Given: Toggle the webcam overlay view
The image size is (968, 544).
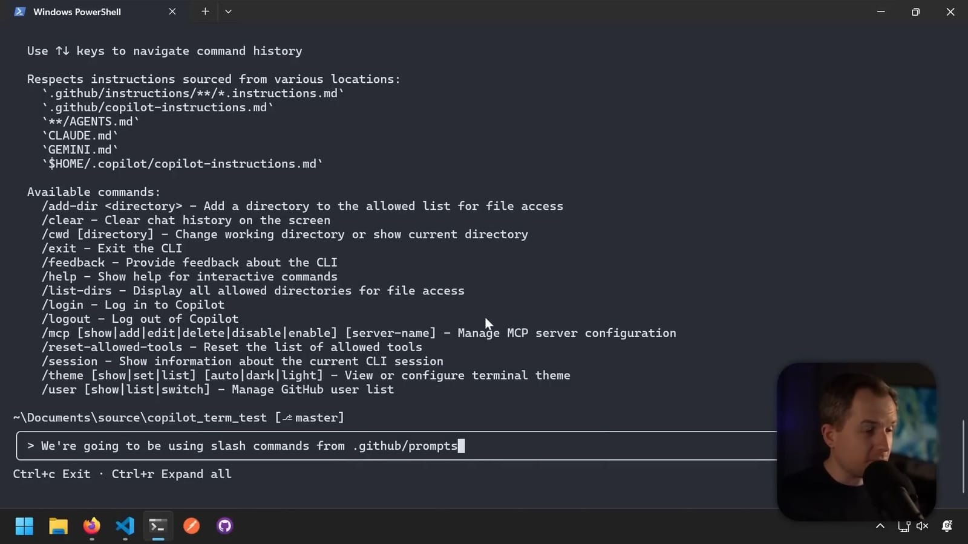Looking at the screenshot, I should tap(856, 441).
